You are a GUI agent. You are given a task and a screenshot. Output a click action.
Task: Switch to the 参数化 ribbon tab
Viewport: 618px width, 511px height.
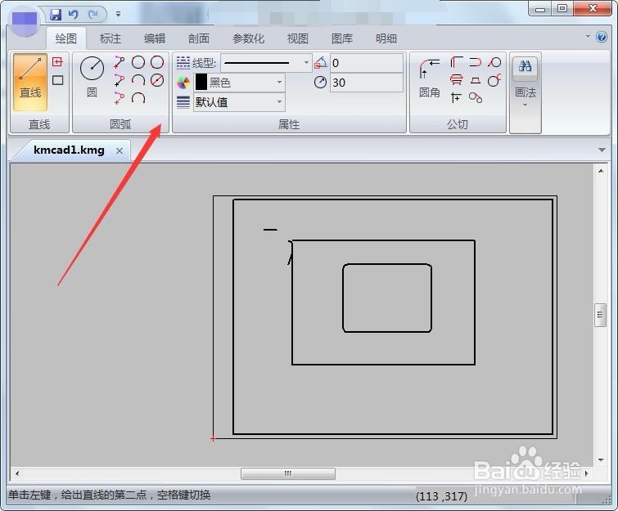(x=248, y=38)
